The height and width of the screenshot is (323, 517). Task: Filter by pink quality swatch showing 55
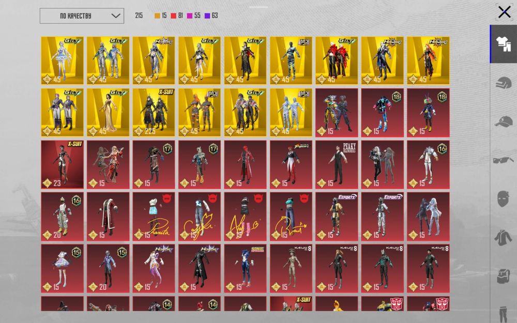click(193, 16)
